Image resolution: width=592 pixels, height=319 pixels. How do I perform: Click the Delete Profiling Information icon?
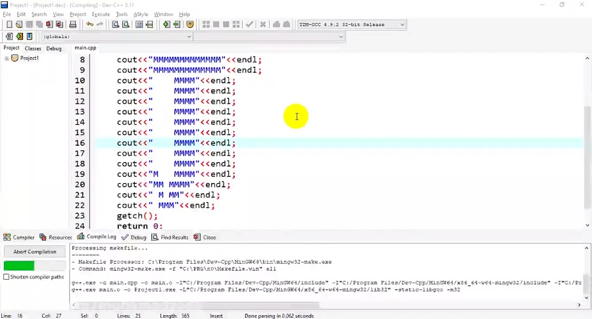point(287,24)
